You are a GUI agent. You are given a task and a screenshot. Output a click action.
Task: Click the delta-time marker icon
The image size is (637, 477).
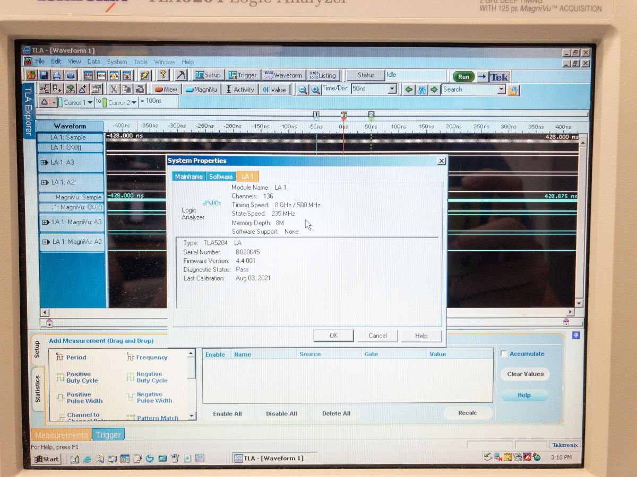coord(83,89)
